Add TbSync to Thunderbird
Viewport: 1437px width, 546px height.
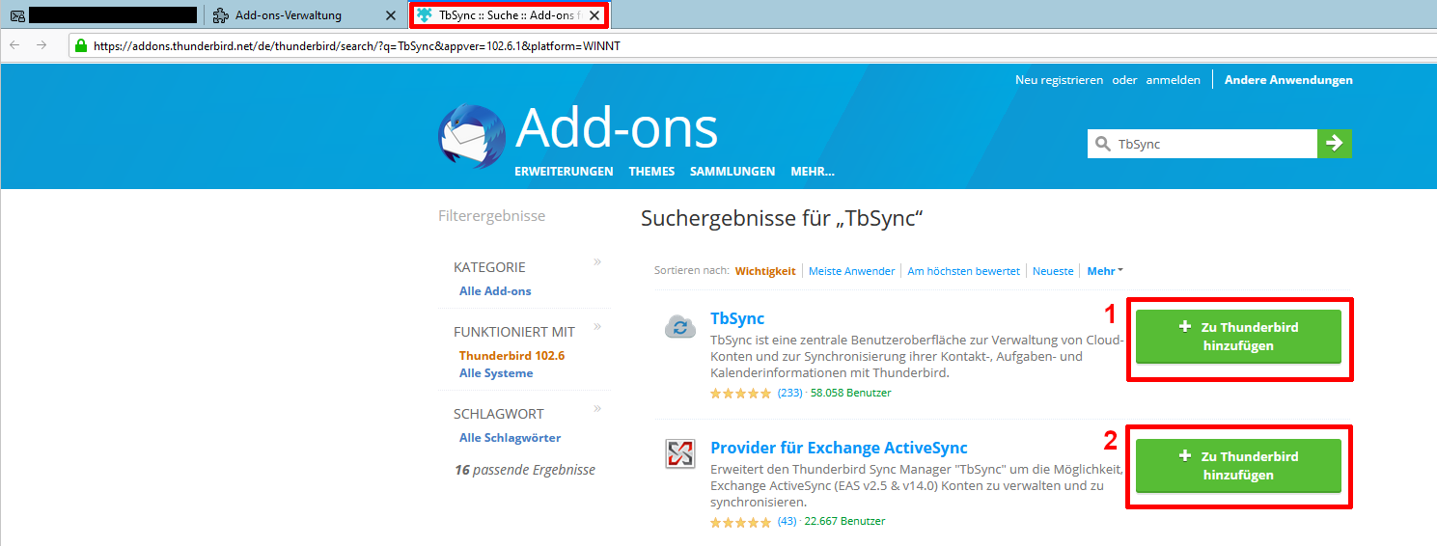1238,337
